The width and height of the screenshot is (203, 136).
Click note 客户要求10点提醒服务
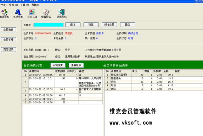[90, 90]
